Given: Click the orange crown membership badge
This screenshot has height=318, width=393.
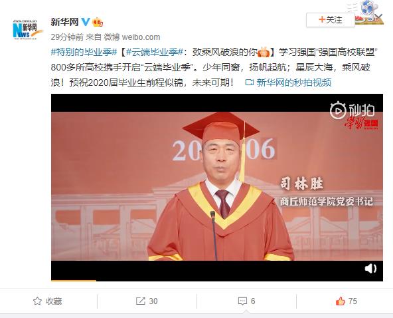Looking at the screenshot, I should [x=98, y=23].
